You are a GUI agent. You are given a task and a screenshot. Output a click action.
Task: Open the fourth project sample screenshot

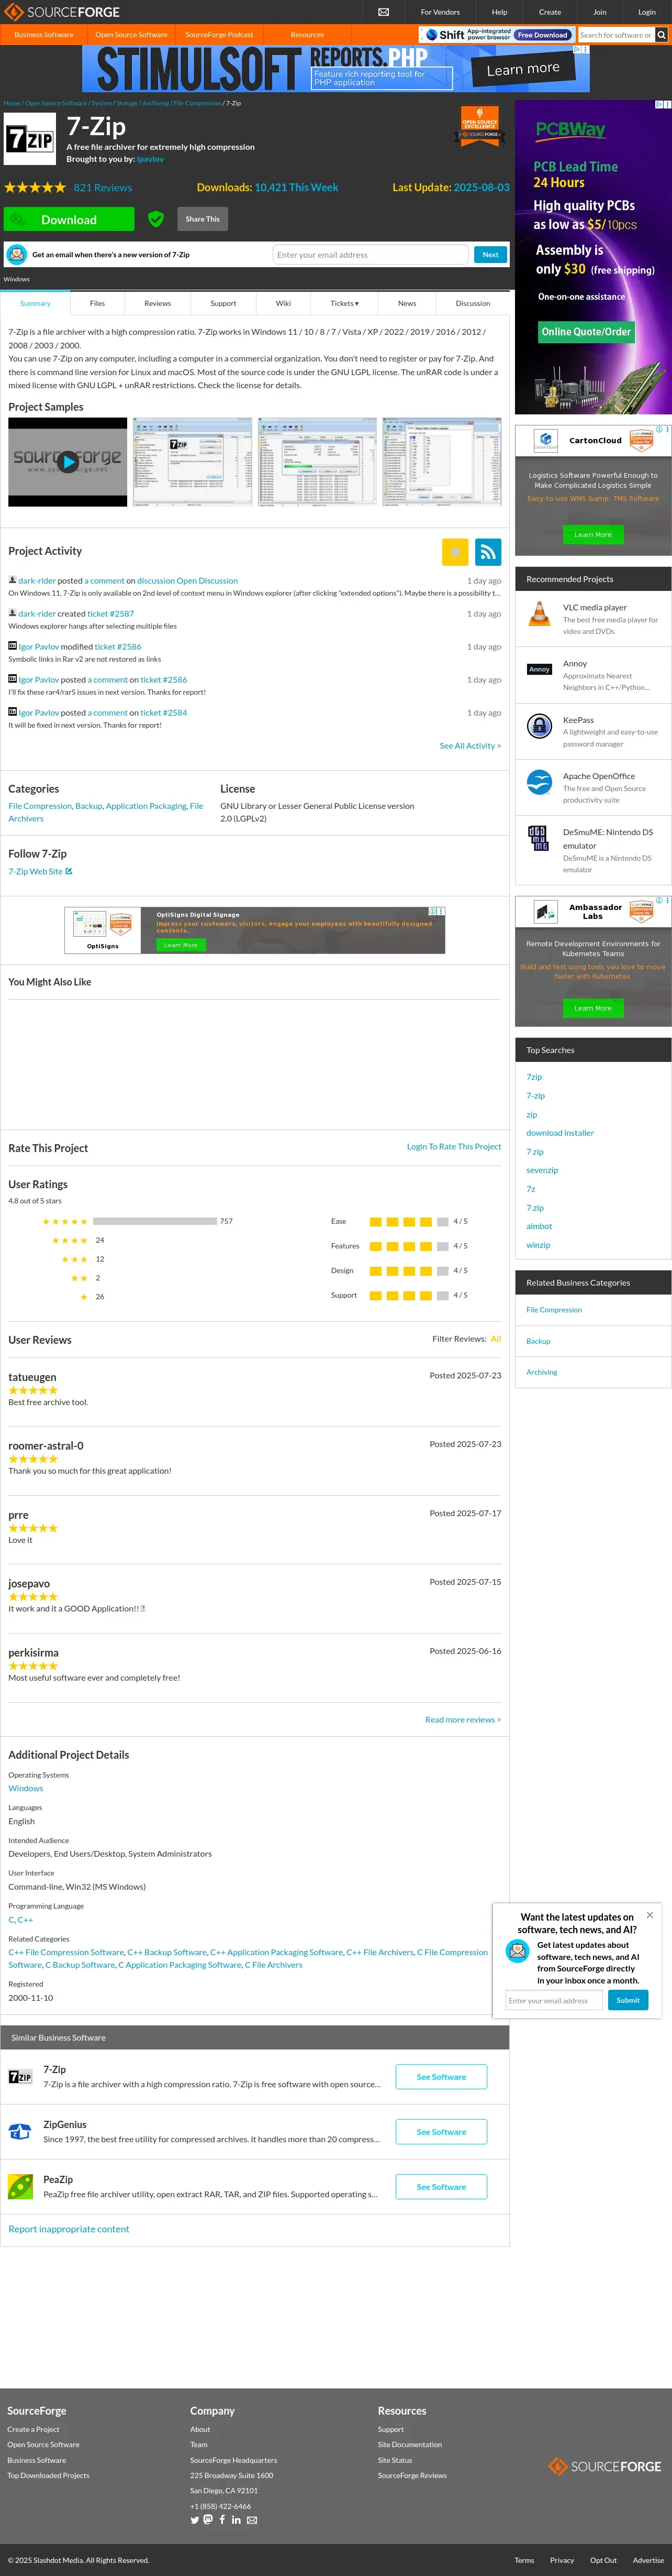point(442,461)
